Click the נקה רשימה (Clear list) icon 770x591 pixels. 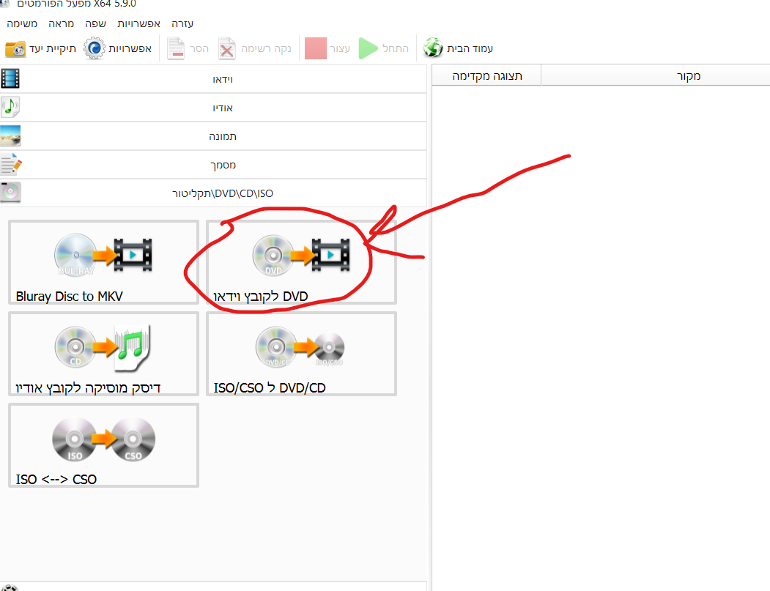coord(227,48)
